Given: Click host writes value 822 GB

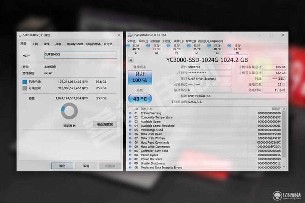Looking at the screenshot, I should (274, 73).
